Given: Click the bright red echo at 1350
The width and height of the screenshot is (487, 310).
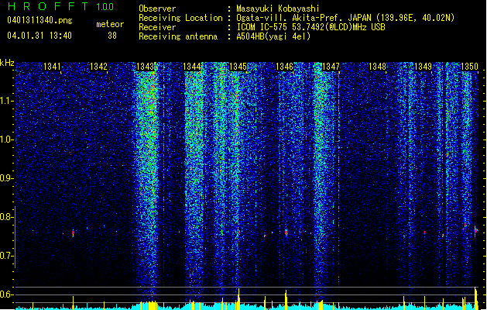Looking at the screenshot, I should coord(475,231).
